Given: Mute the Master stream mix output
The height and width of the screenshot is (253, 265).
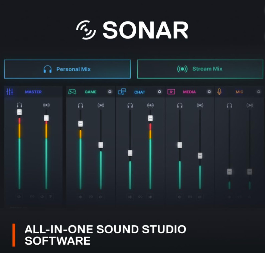Looking at the screenshot, I should [42, 197].
